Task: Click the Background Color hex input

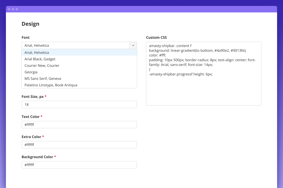Action: tap(79, 165)
